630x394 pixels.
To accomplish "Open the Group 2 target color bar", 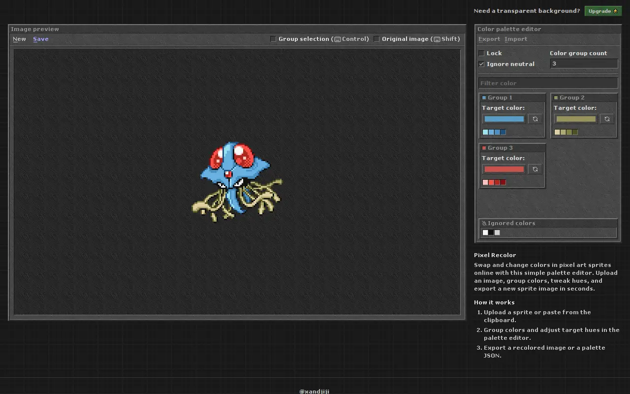I will click(x=576, y=119).
